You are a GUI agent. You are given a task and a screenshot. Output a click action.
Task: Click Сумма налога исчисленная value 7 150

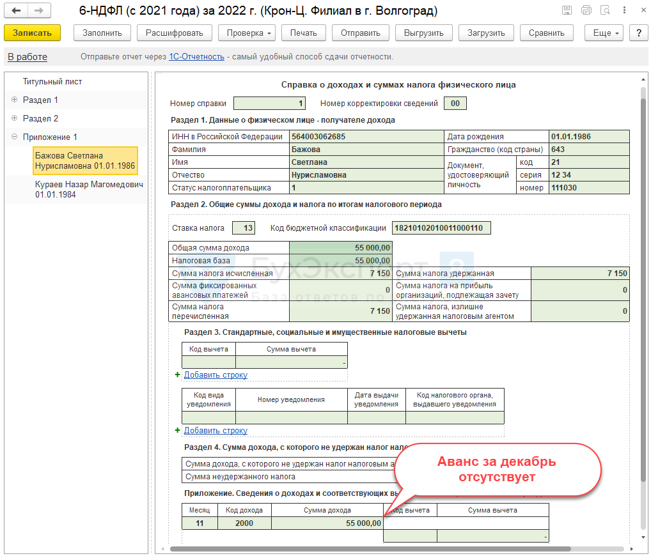point(340,274)
